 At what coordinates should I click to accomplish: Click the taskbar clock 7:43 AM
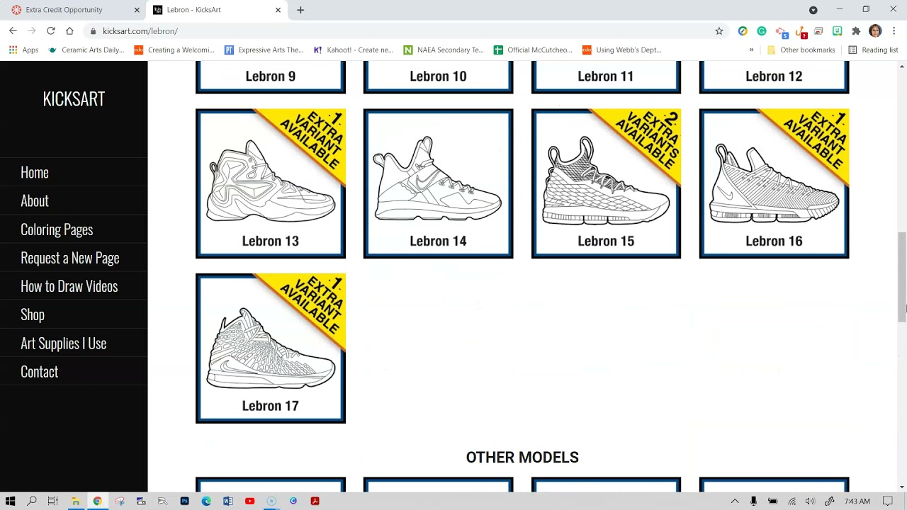[857, 501]
